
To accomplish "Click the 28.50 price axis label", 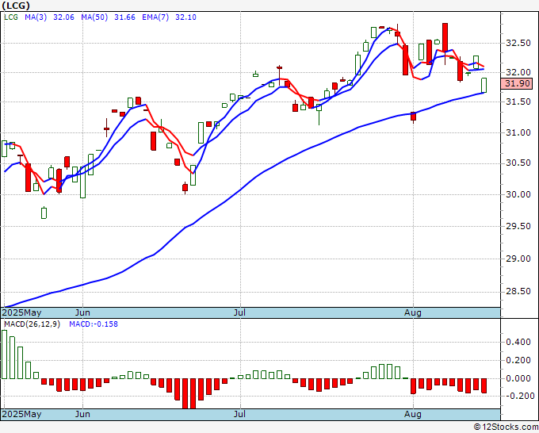I will (518, 291).
